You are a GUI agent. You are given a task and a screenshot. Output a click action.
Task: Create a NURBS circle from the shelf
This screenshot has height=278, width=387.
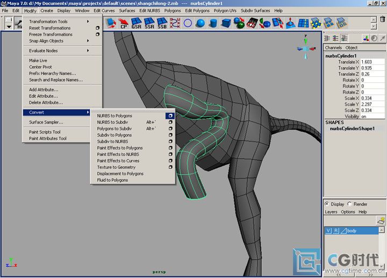[188, 24]
